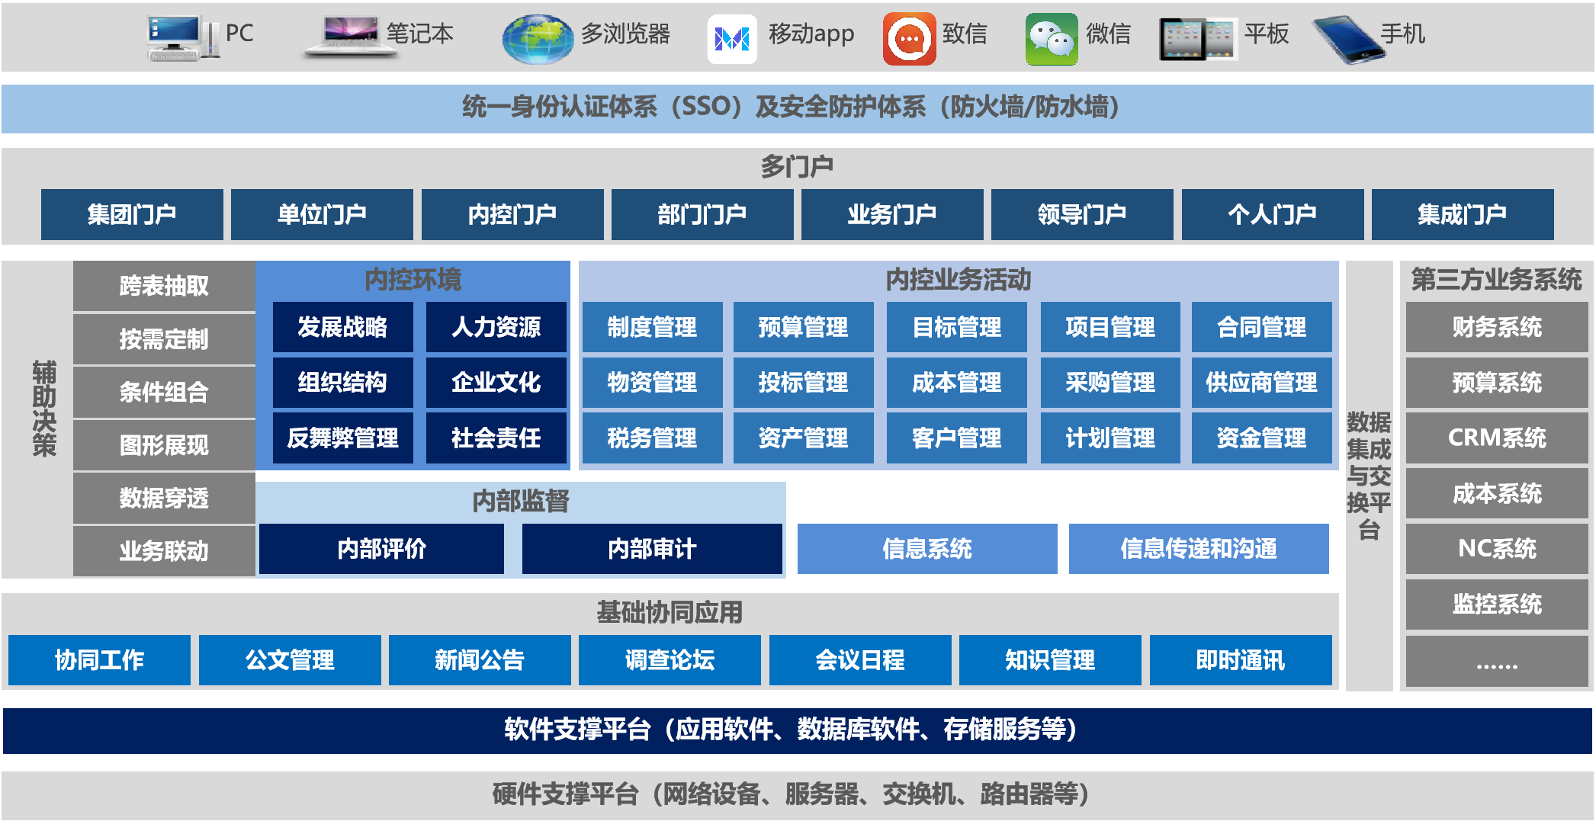Click the 平板 tablet icon
This screenshot has width=1596, height=821.
(x=1198, y=39)
